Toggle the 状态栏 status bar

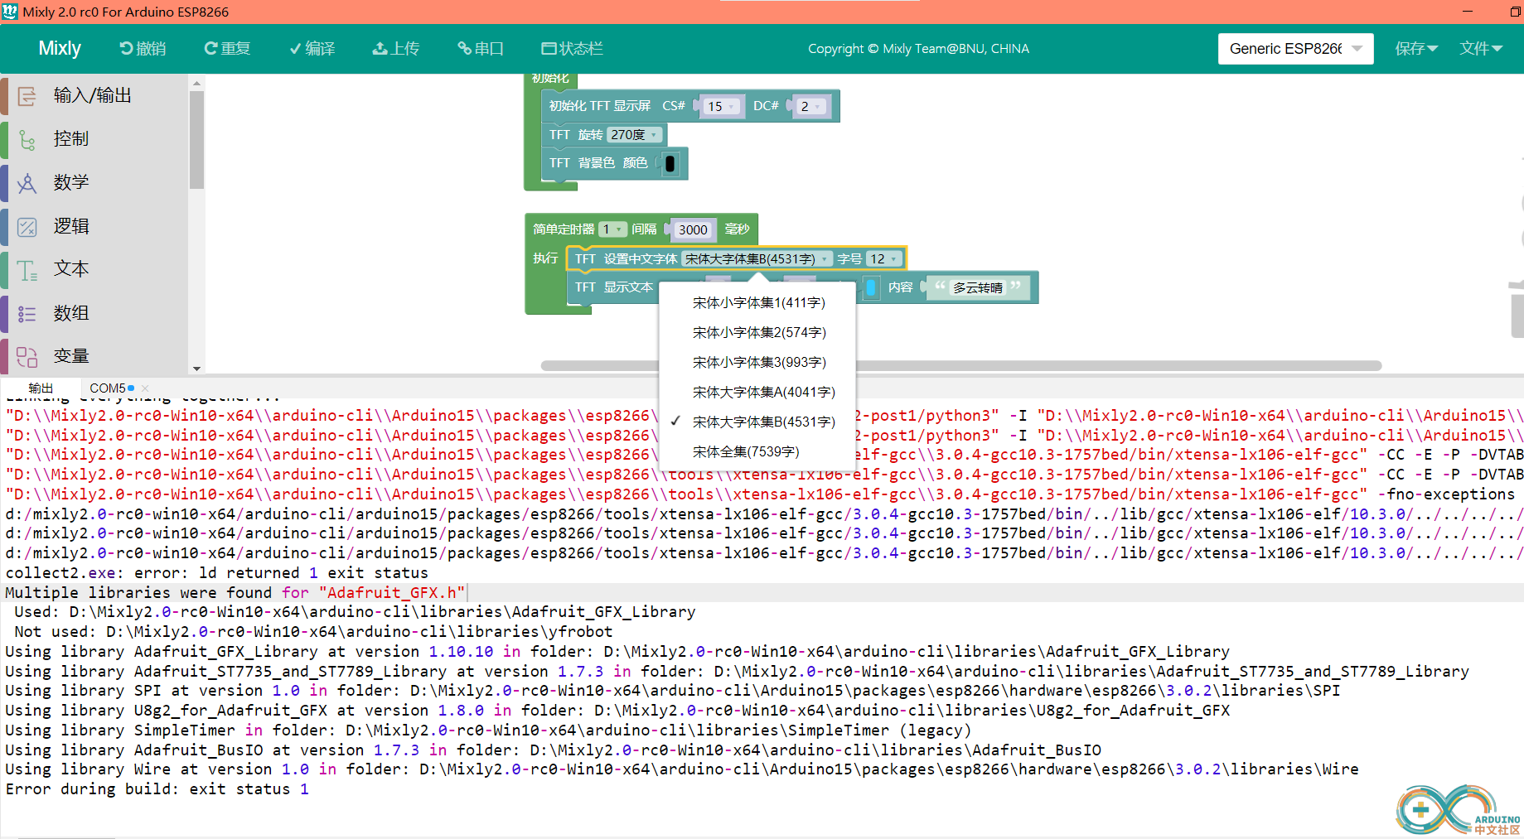572,49
